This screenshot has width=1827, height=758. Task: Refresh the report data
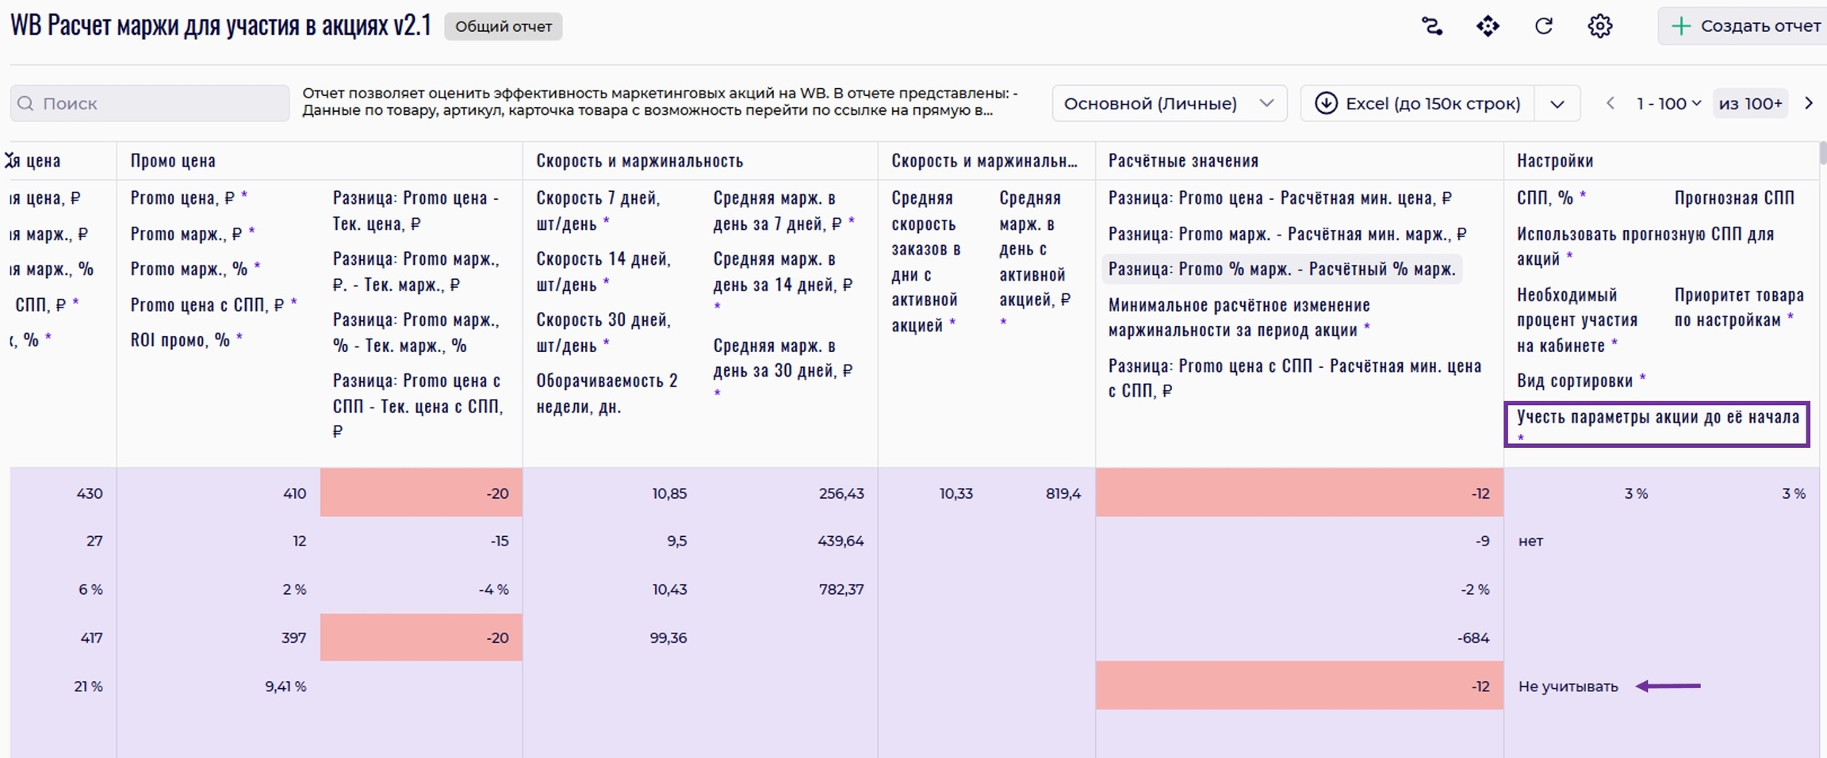(x=1543, y=26)
